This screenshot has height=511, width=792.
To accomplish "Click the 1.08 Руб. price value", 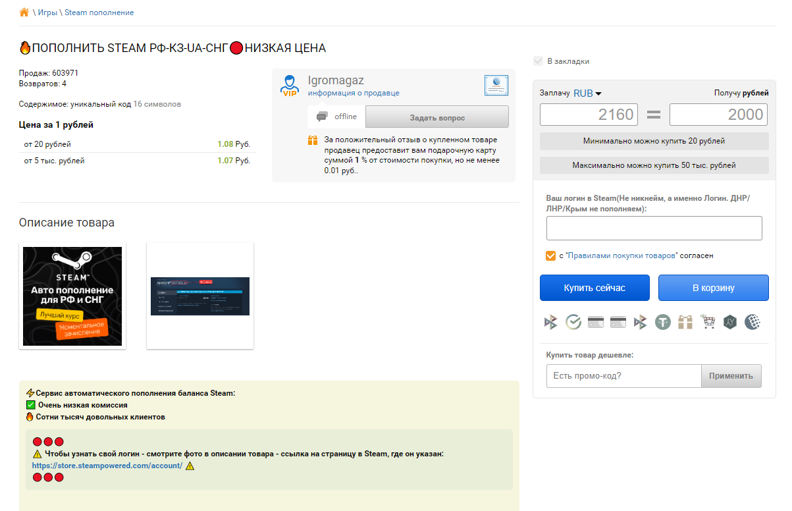I will 234,144.
